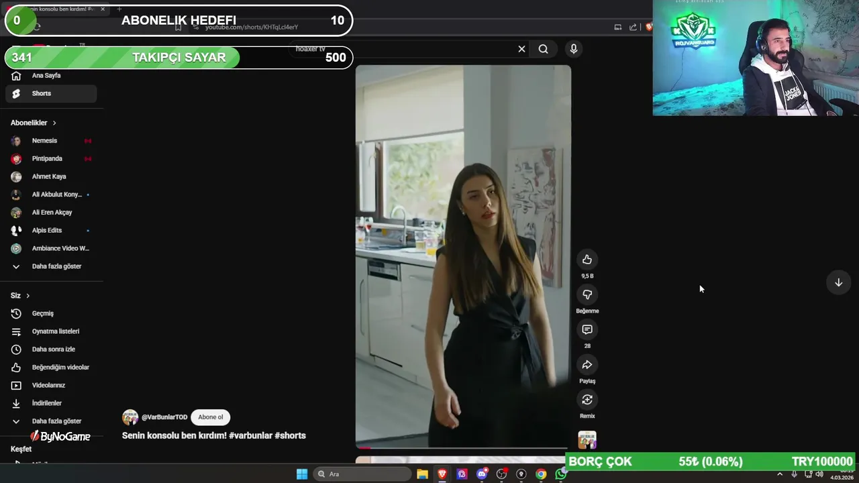Open Ambiance Video W... channel
This screenshot has height=483, width=859.
pos(51,248)
